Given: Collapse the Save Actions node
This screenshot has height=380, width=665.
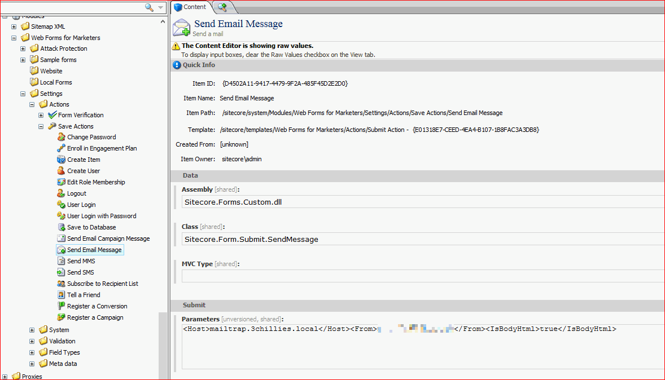Looking at the screenshot, I should point(41,126).
